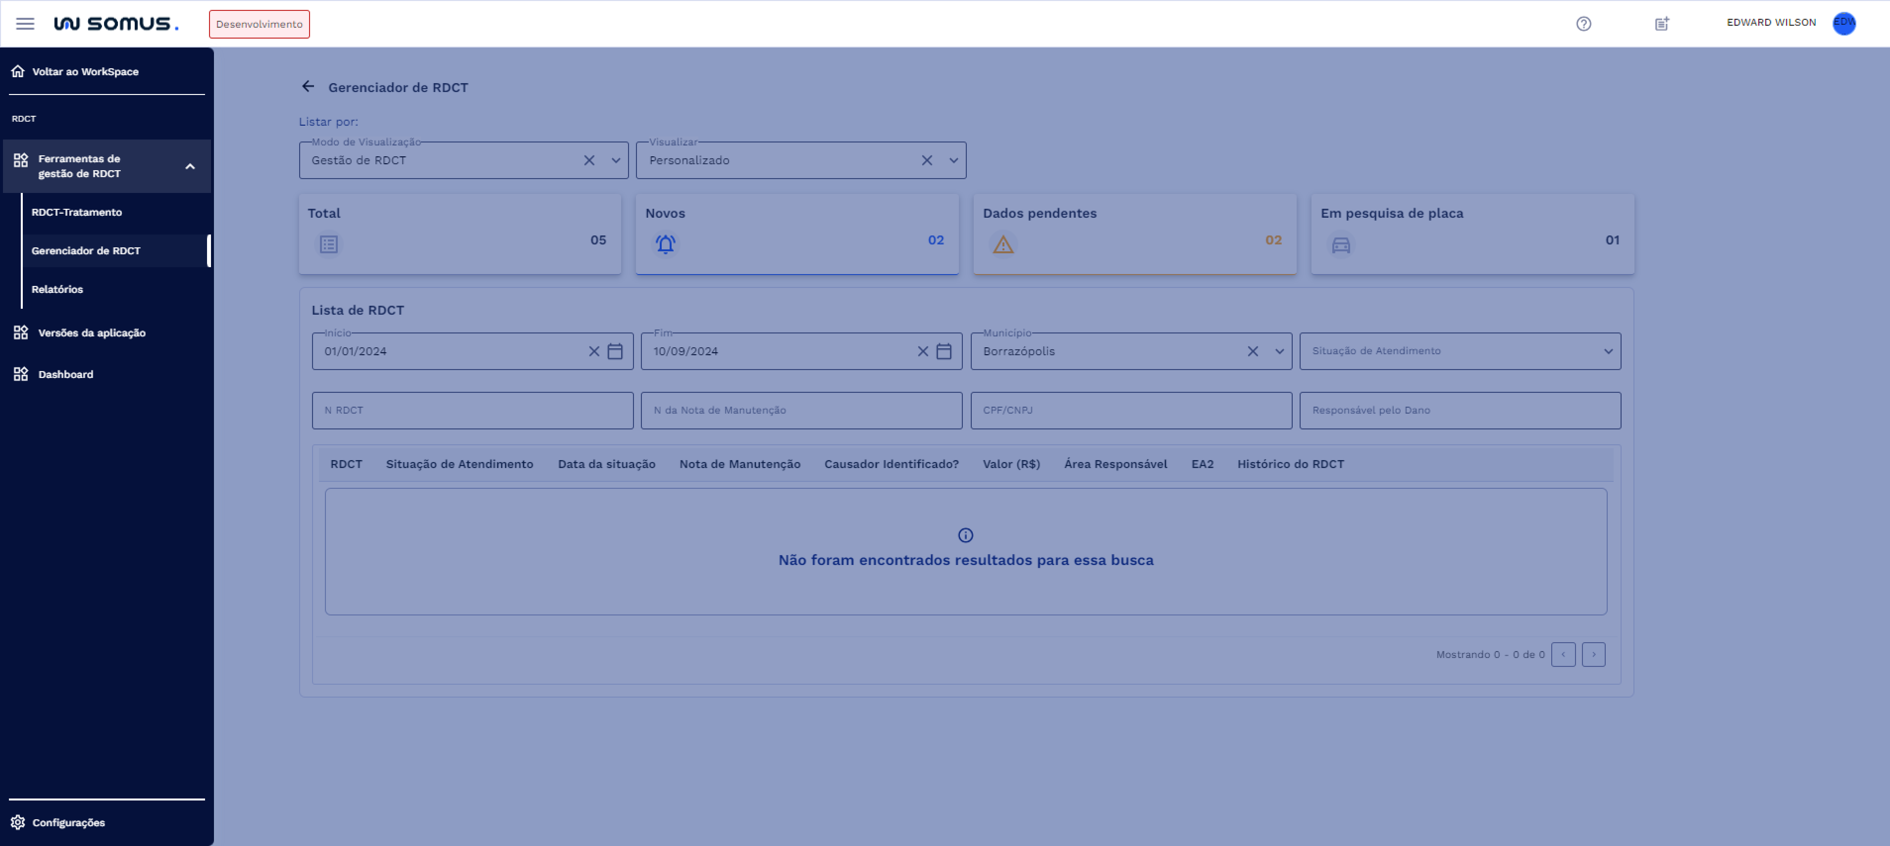Viewport: 1890px width, 846px height.
Task: Clear the Fim date 10/09/2024
Action: point(922,351)
